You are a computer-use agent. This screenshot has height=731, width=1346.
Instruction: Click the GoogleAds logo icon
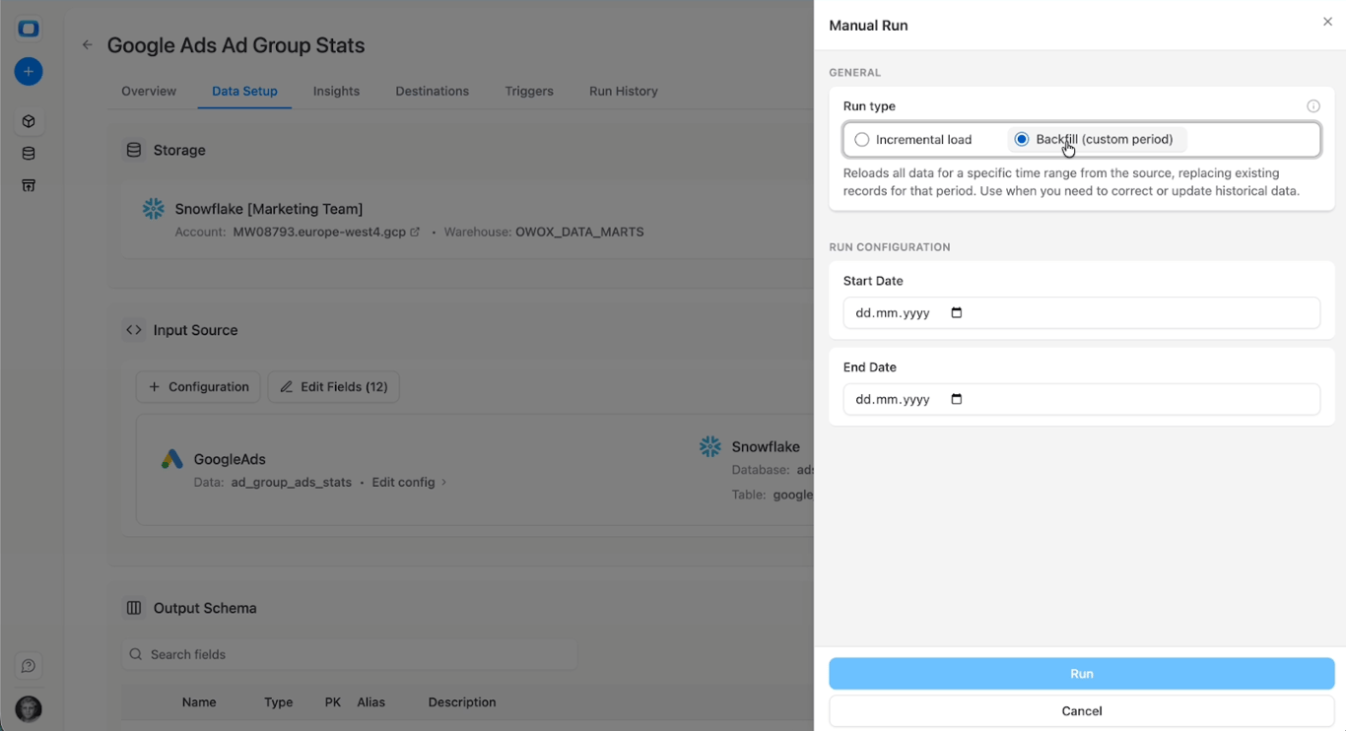click(172, 459)
